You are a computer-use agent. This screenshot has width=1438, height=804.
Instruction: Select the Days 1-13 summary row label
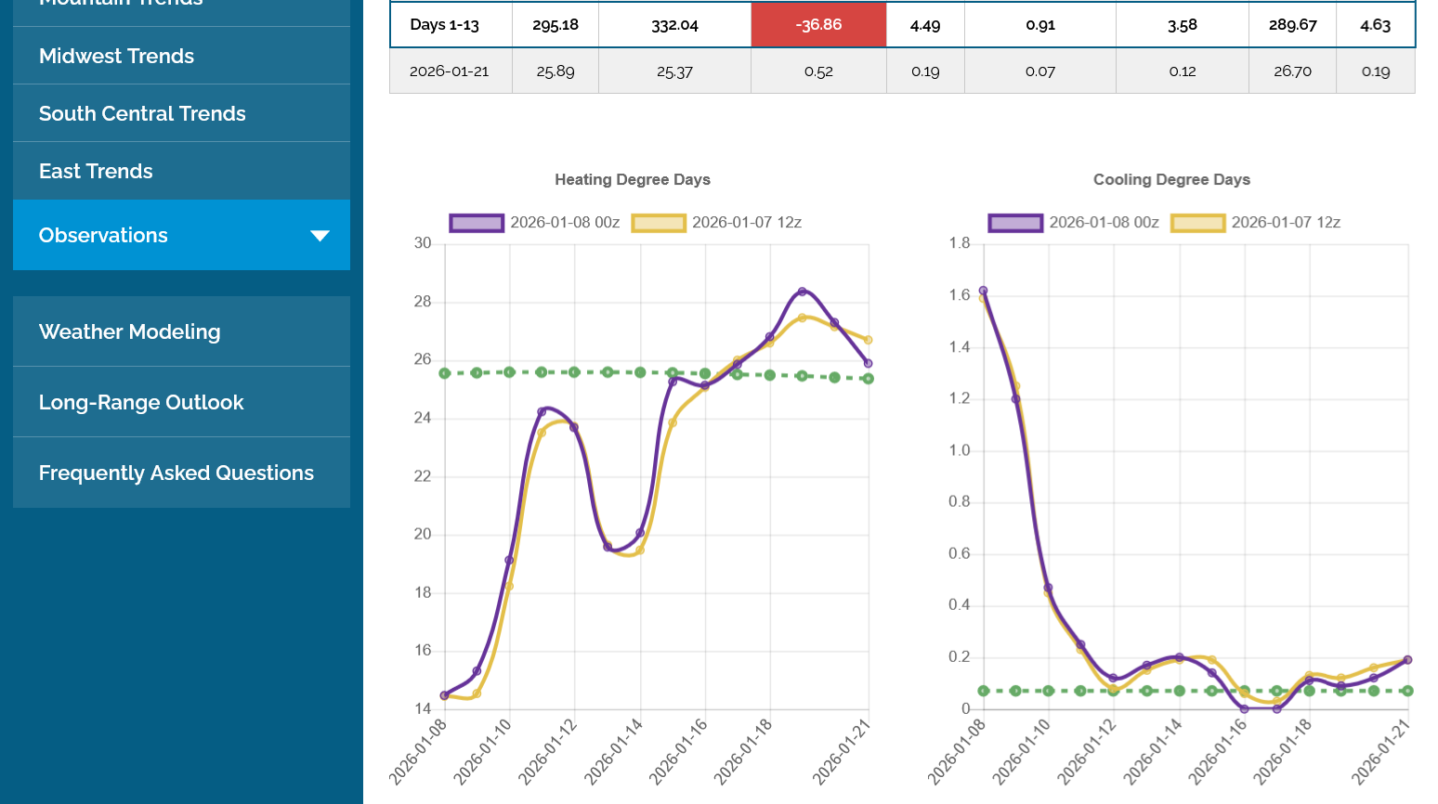pyautogui.click(x=445, y=25)
